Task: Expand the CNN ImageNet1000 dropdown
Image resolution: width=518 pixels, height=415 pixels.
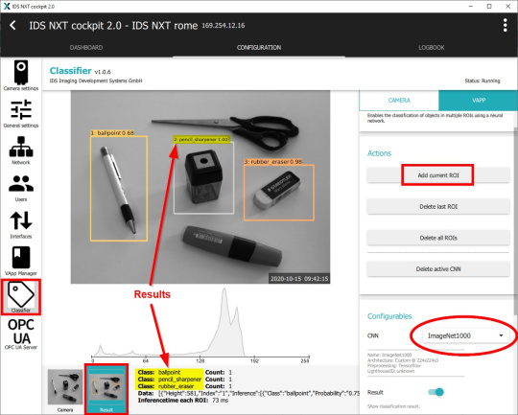Action: point(465,335)
